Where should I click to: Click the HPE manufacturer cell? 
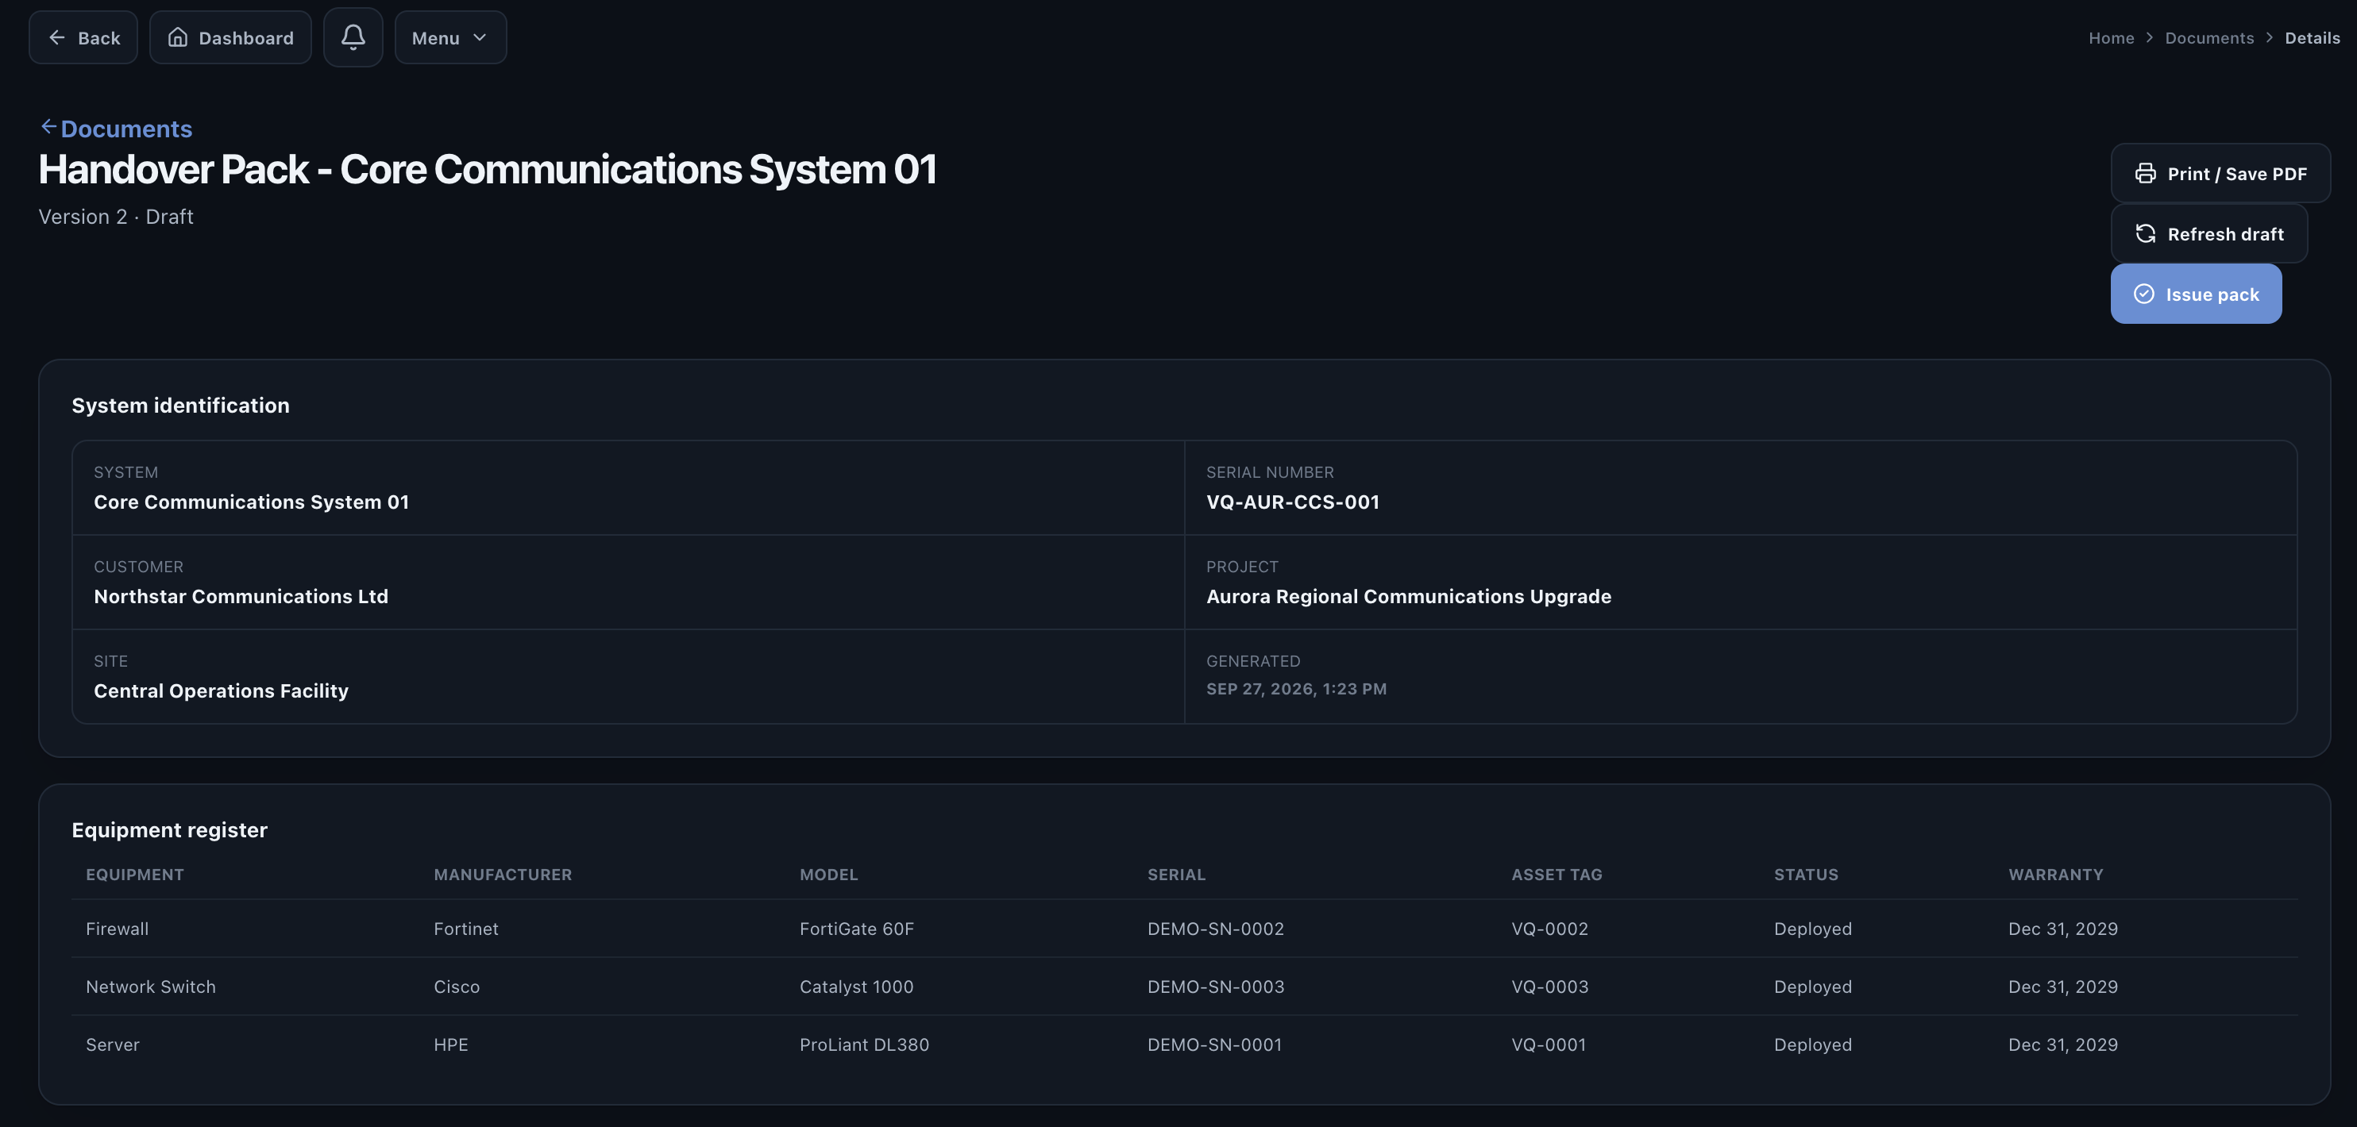(450, 1044)
